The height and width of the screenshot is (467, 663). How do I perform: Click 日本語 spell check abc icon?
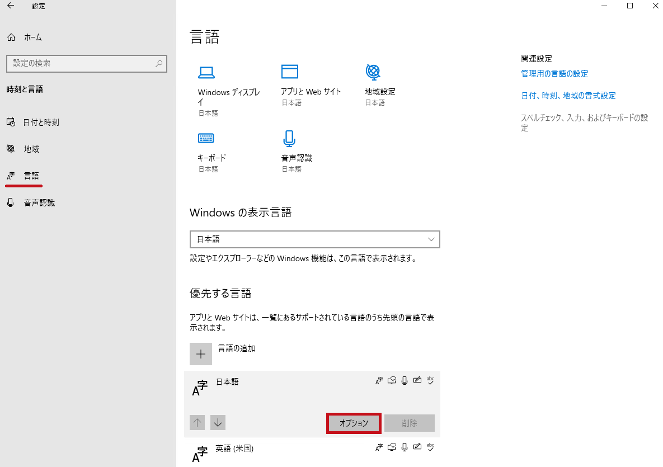pos(430,380)
